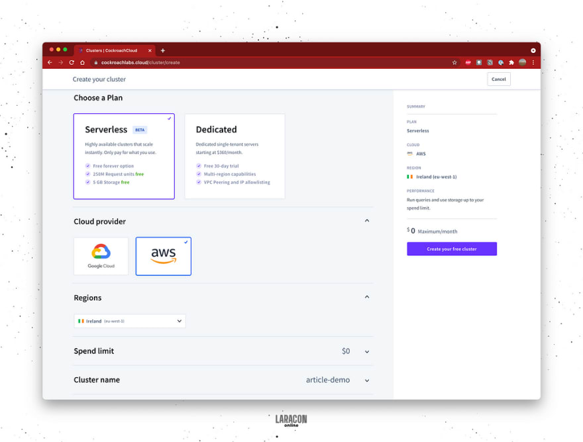The image size is (583, 442).
Task: Open the Ireland (eu-west-1) region dropdown
Action: pyautogui.click(x=130, y=321)
